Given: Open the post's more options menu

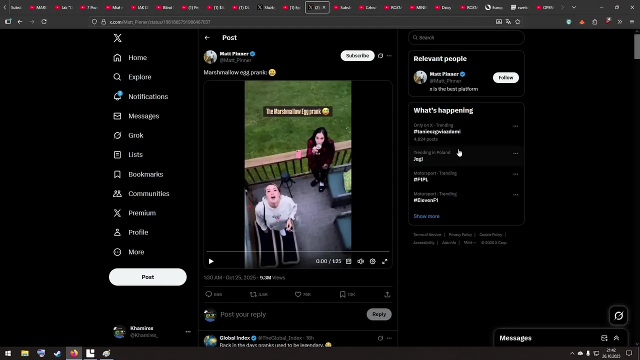Looking at the screenshot, I should [x=389, y=56].
